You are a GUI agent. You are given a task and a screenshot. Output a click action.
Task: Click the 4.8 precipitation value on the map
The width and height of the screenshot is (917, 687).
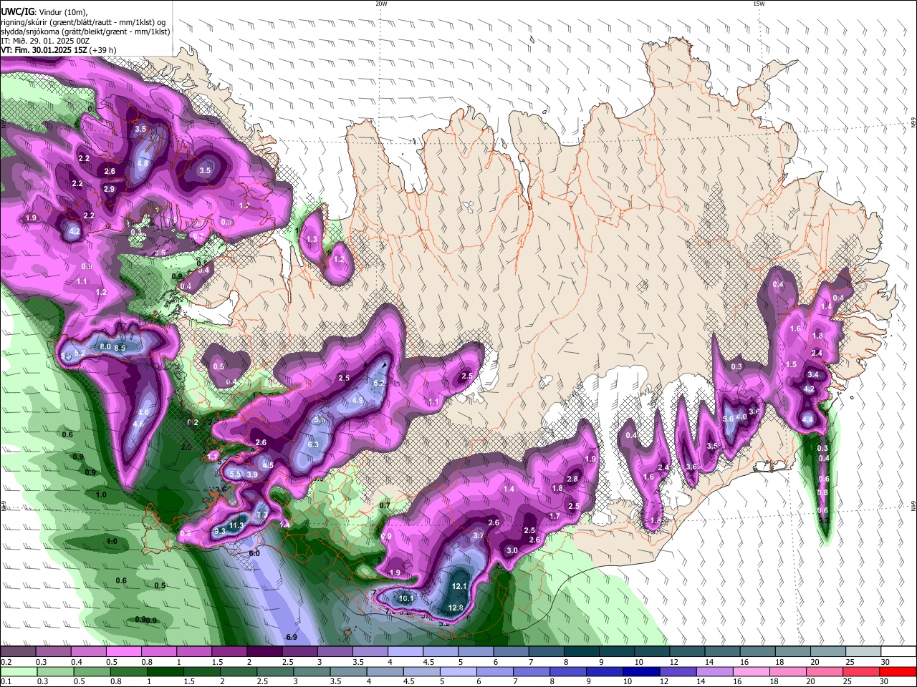point(142,163)
